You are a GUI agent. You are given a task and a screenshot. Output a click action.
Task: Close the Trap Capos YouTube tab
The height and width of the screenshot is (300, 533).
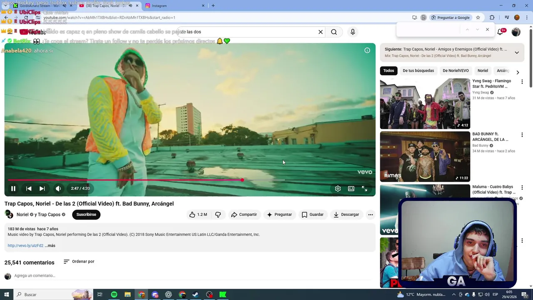(137, 6)
